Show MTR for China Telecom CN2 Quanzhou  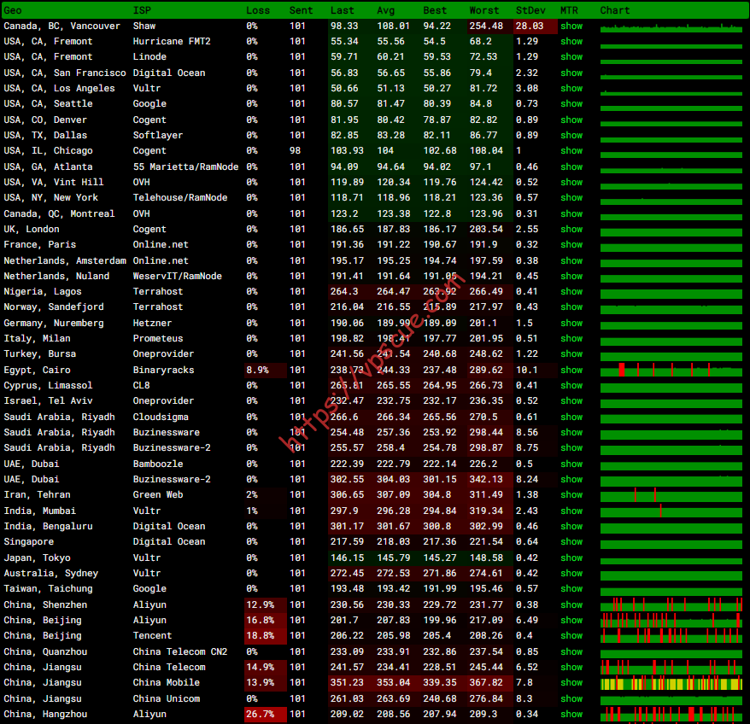pos(571,651)
